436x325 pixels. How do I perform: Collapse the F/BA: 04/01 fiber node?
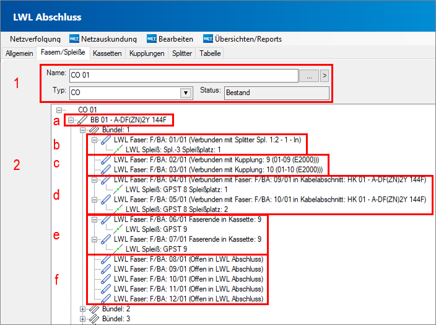(94, 180)
